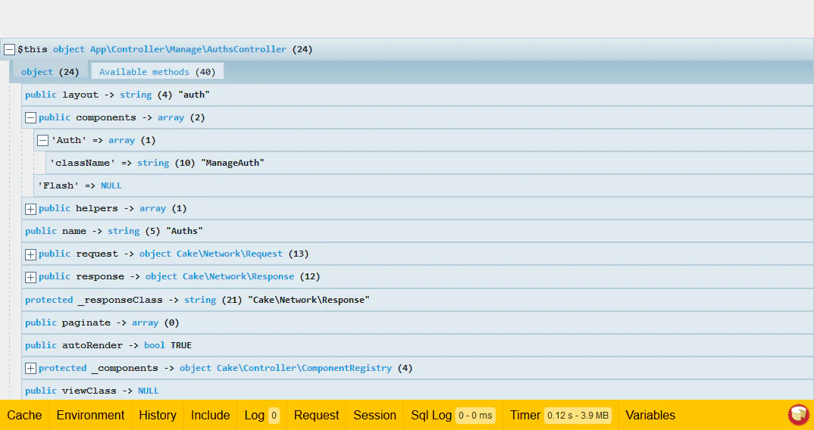Switch to the object (24) tab
The image size is (814, 430).
click(50, 72)
